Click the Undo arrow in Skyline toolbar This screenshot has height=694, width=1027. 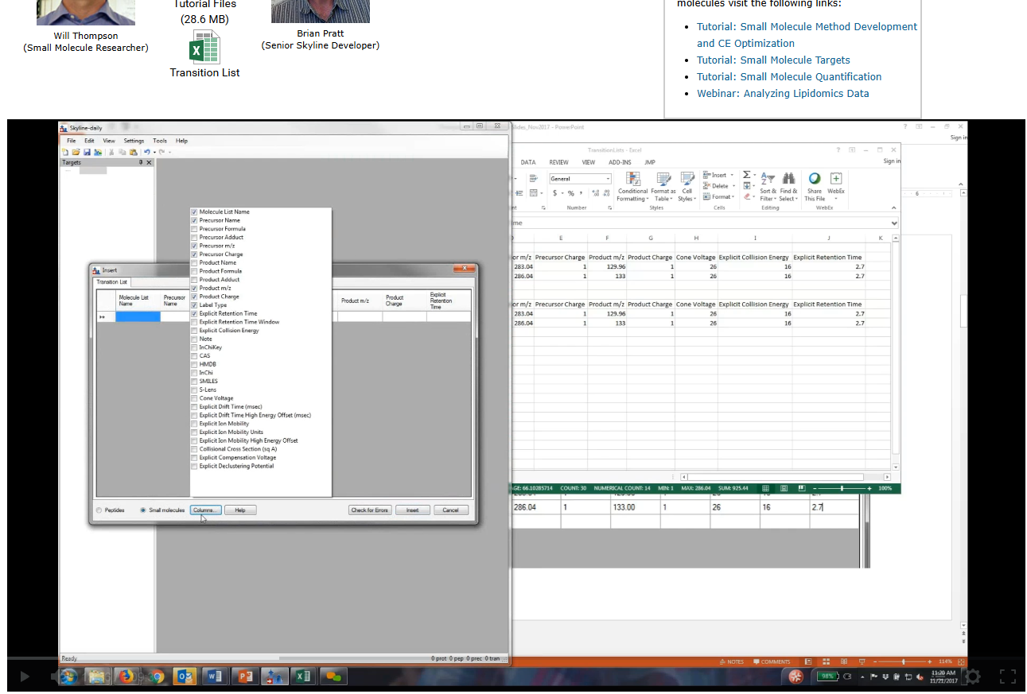147,152
